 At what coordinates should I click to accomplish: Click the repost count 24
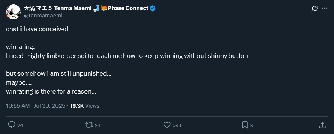coord(97,125)
